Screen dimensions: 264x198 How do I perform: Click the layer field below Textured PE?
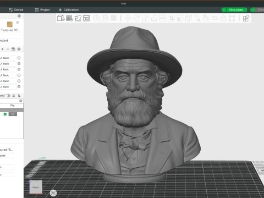click(7, 156)
